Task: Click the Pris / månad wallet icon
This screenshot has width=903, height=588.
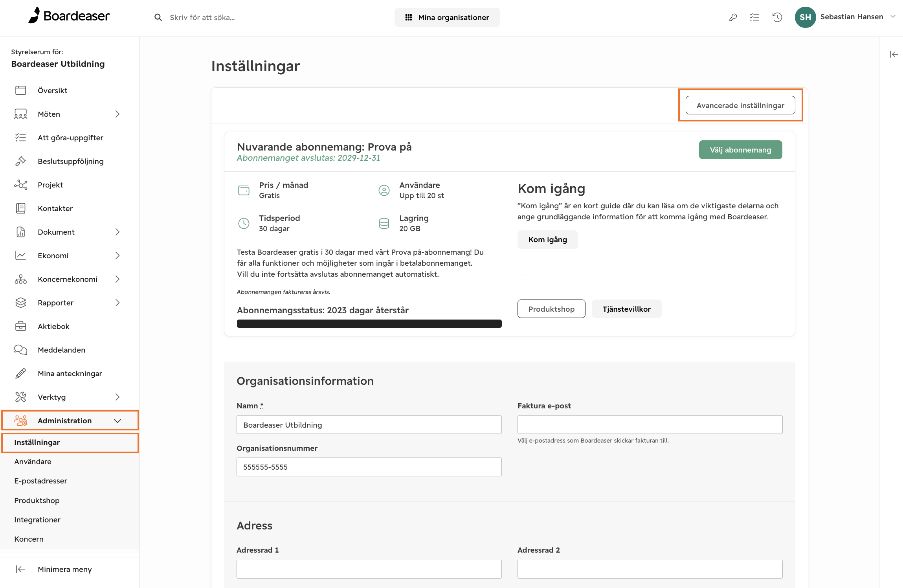Action: coord(244,190)
